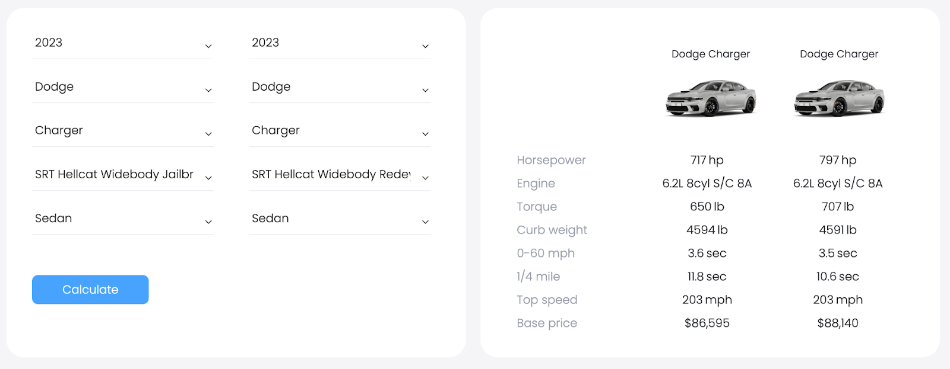Open the right Charger model dropdown
The image size is (950, 369).
(x=339, y=131)
